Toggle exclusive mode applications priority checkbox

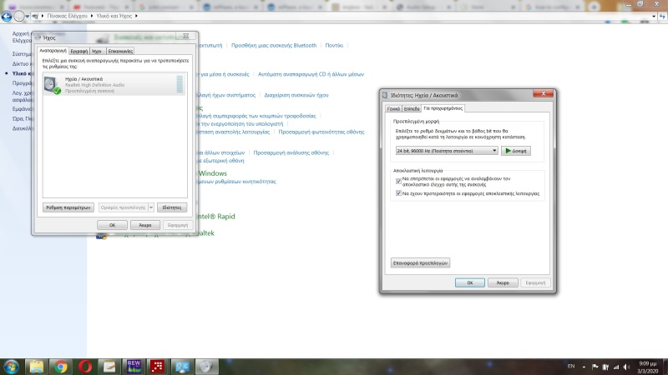tap(398, 193)
